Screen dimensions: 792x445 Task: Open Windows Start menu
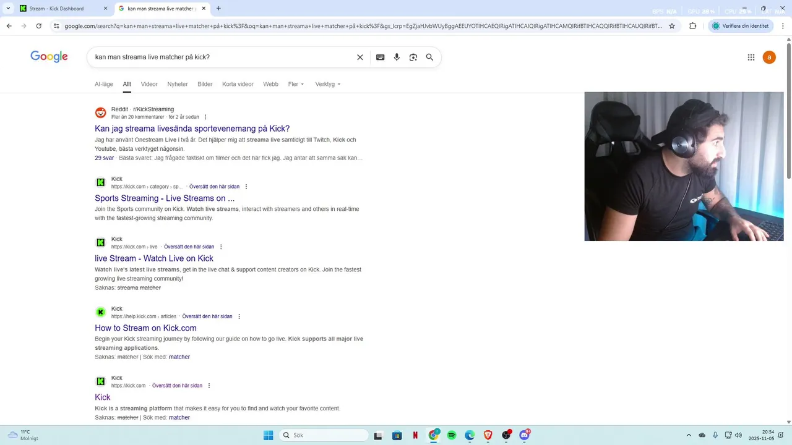click(x=268, y=435)
